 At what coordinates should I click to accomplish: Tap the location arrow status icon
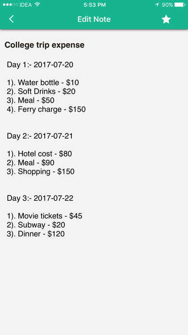click(x=157, y=4)
